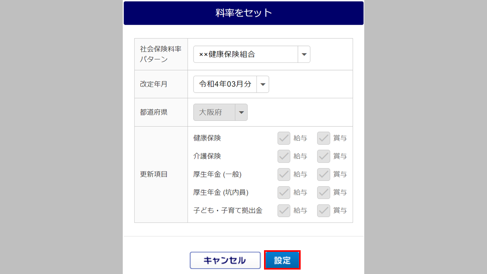Expand the 改定年月 dropdown arrow
The height and width of the screenshot is (274, 487).
click(x=263, y=84)
